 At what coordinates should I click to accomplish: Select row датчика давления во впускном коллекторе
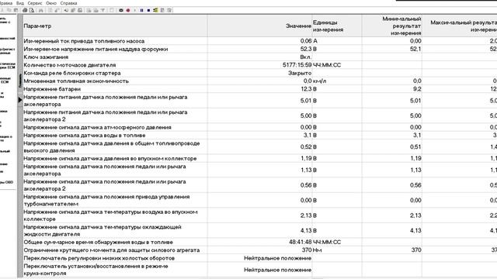pos(260,158)
